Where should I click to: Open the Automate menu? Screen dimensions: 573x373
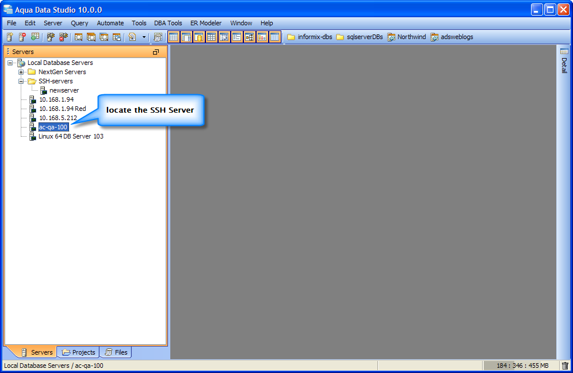pyautogui.click(x=110, y=23)
